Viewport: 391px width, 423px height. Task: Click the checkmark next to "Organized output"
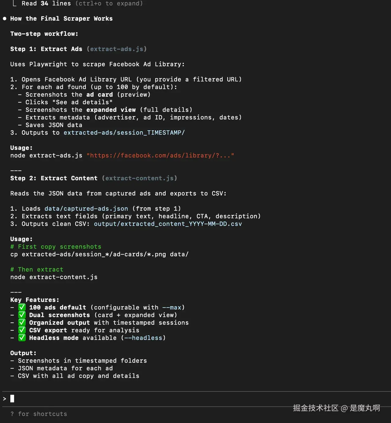(x=22, y=323)
